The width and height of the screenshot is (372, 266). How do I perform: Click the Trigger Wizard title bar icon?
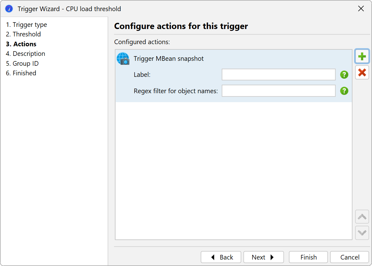9,9
